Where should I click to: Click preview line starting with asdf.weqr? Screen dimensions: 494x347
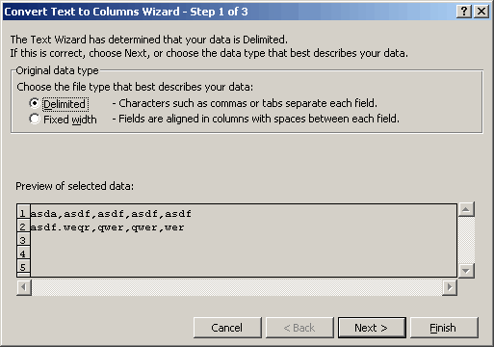107,227
